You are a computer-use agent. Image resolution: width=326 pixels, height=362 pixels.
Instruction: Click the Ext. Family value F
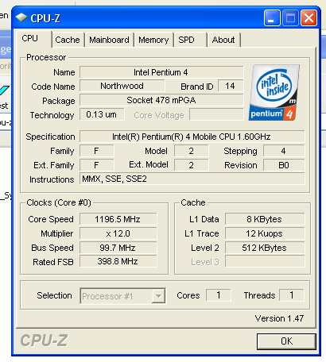(97, 165)
